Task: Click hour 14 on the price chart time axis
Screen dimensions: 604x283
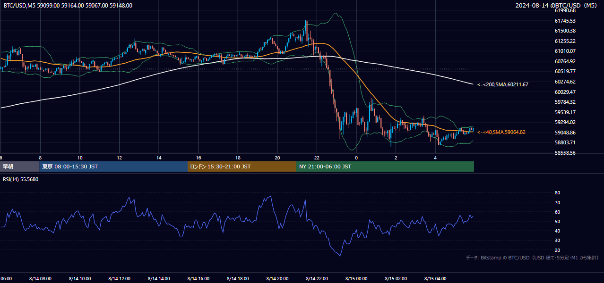Action: [159, 158]
